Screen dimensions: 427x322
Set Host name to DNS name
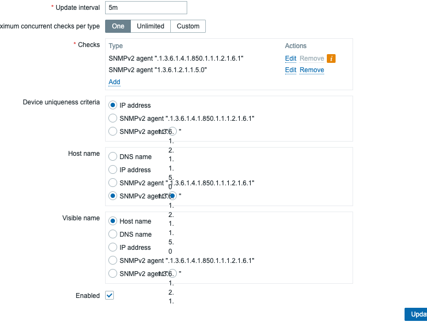pos(113,157)
